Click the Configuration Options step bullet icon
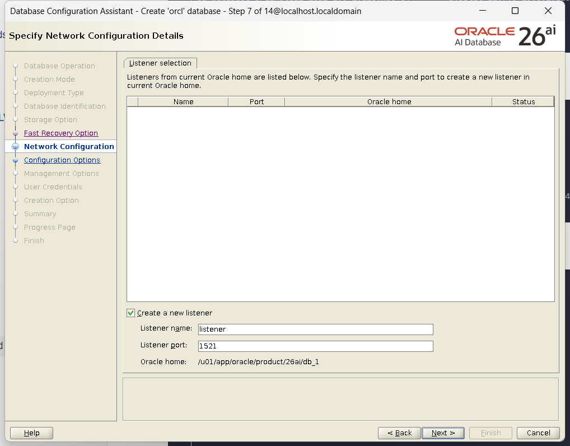This screenshot has width=570, height=446. 15,160
